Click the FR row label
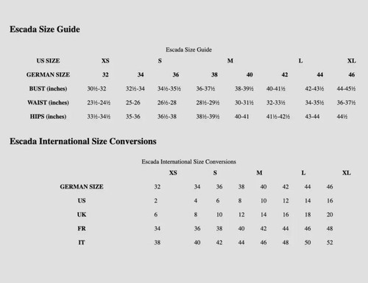 (x=82, y=228)
